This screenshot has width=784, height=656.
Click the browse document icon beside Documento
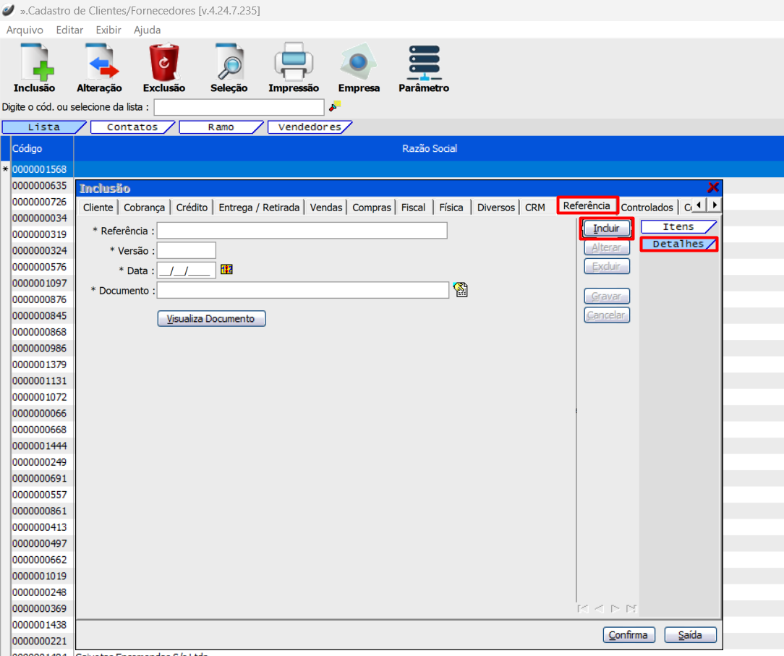click(460, 290)
